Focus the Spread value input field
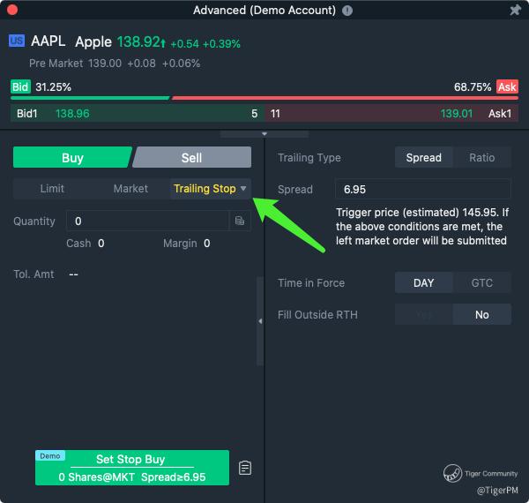This screenshot has width=529, height=503. click(423, 189)
